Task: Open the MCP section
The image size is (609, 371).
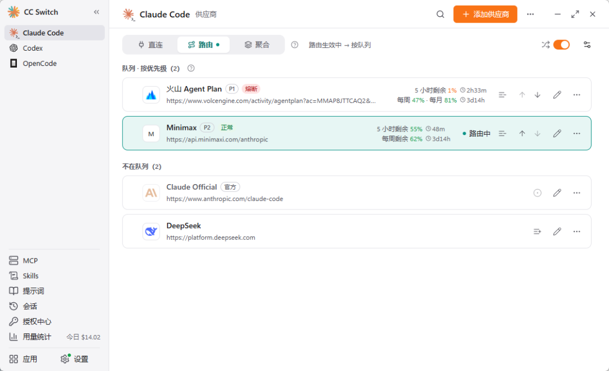Action: 55,261
